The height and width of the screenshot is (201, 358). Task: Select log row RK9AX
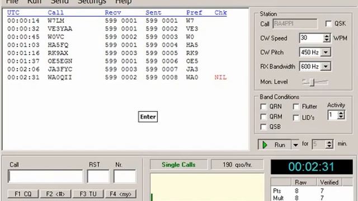tap(117, 53)
